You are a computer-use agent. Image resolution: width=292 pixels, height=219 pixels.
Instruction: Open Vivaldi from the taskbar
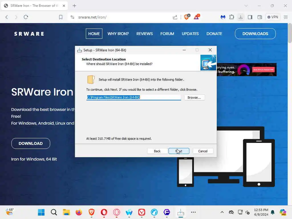142,212
